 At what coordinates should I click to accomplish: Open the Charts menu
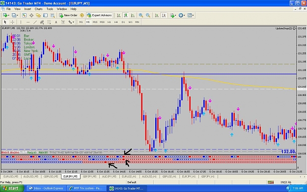pyautogui.click(x=39, y=9)
